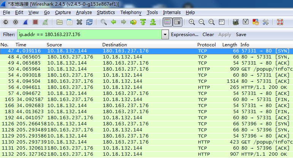Open the Telephony menu
The height and width of the screenshot is (158, 293).
click(x=131, y=12)
